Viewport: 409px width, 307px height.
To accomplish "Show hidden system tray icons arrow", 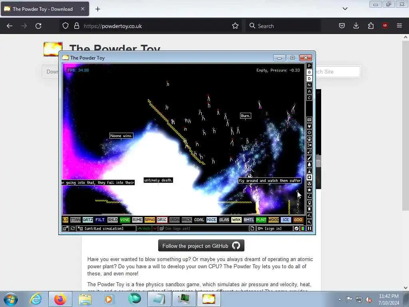I will 340,299.
